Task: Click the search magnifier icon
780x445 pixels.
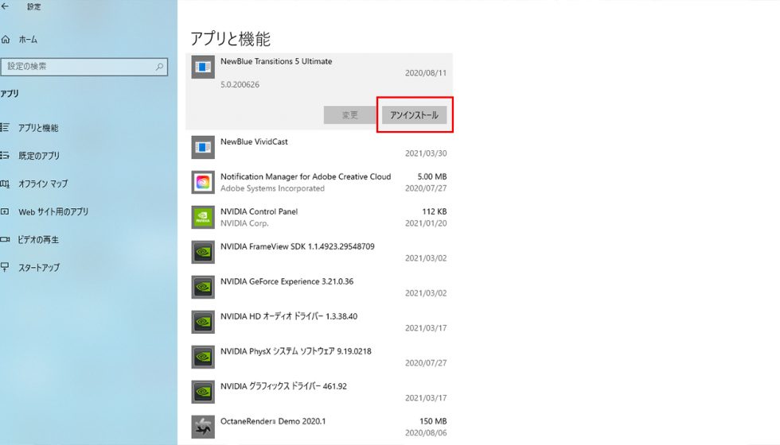Action: (159, 67)
